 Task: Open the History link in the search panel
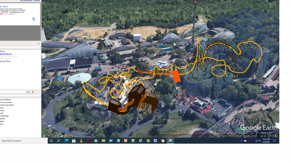(x=37, y=1)
